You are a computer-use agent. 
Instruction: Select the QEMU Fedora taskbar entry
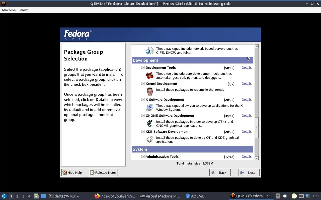click(x=252, y=196)
